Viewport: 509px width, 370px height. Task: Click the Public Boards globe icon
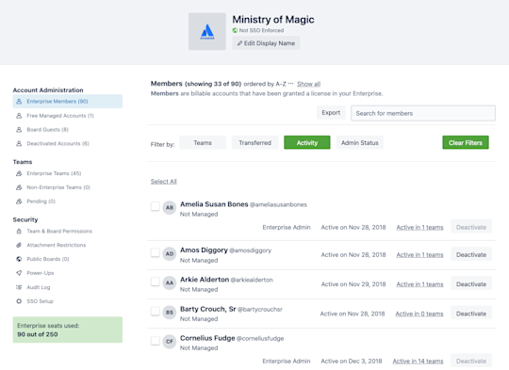19,259
